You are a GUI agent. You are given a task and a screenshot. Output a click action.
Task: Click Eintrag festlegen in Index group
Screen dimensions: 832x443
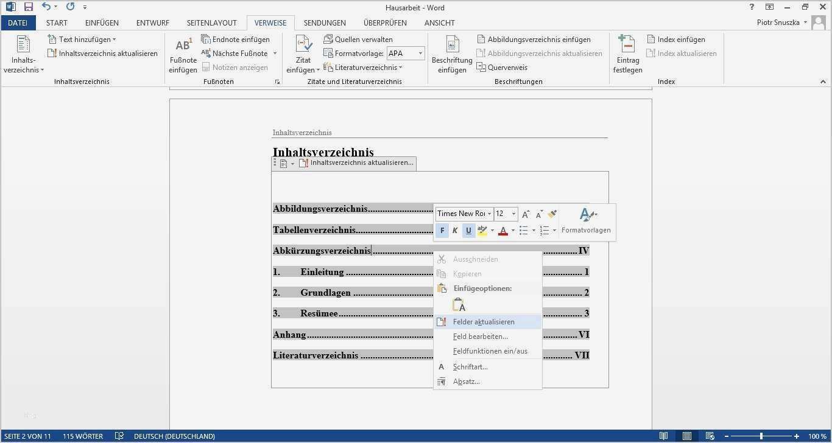coord(627,54)
